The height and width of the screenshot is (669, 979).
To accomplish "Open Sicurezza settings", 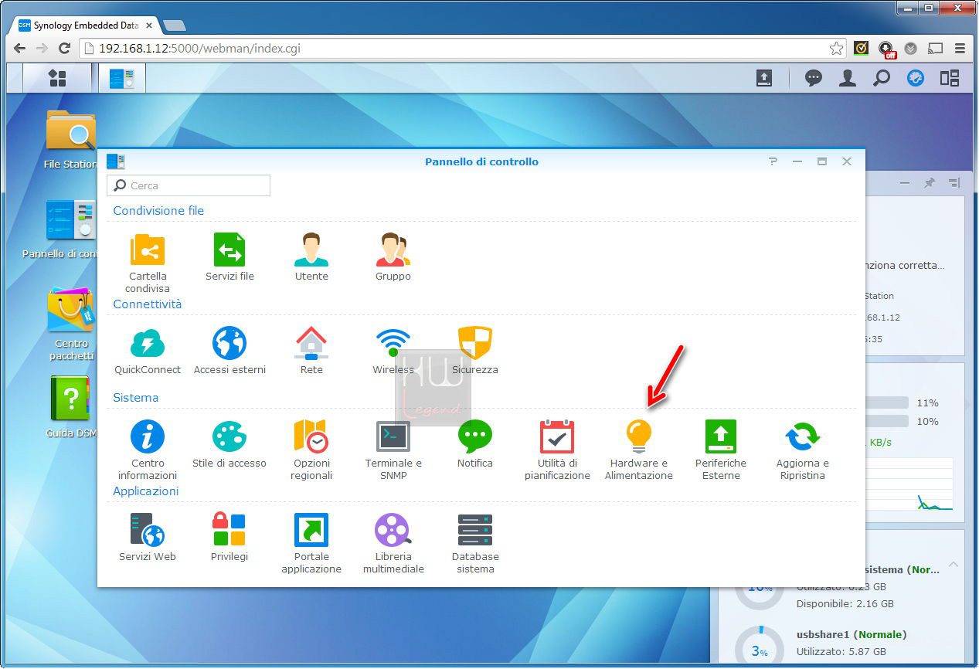I will click(475, 351).
